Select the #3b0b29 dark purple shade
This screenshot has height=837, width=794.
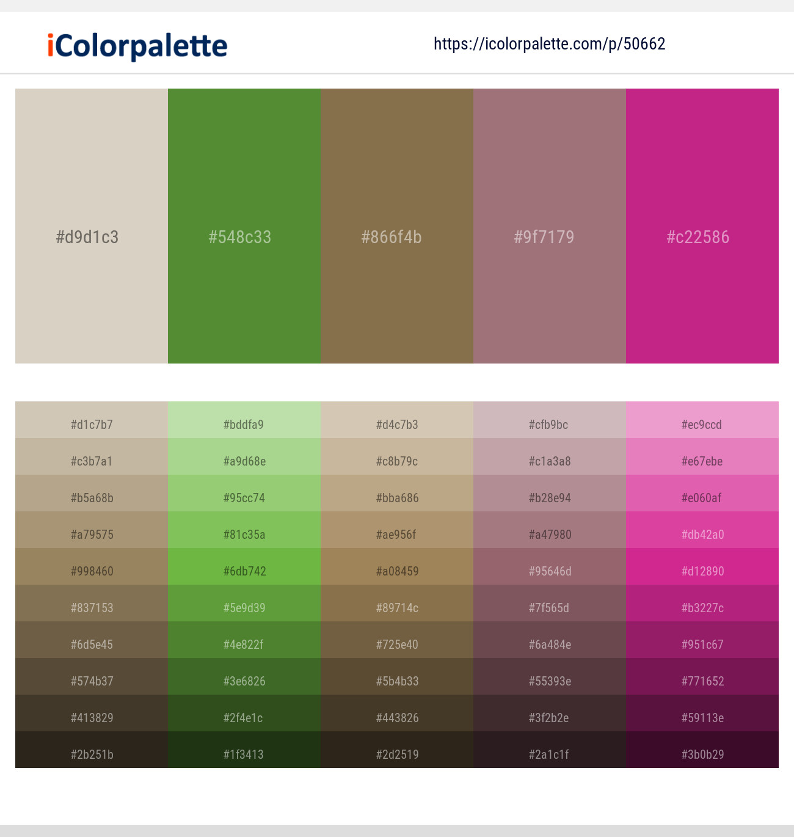pos(702,755)
